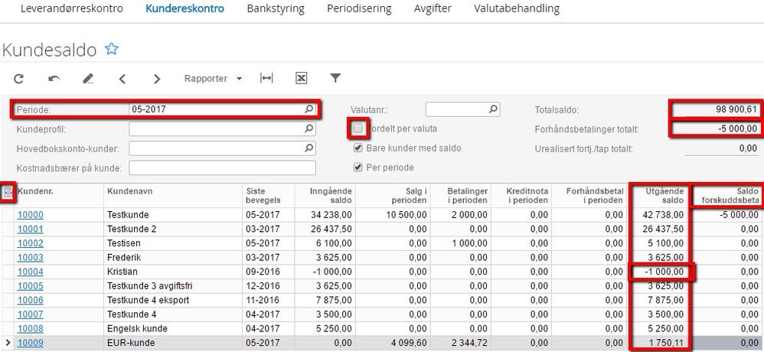Open customer link 10009
Viewport: 764px width, 352px height.
point(30,344)
